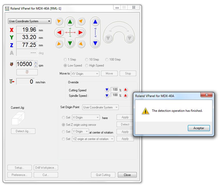This screenshot has width=219, height=192.
Task: Lower the tool with blue -Z arrow
Action: (95, 43)
